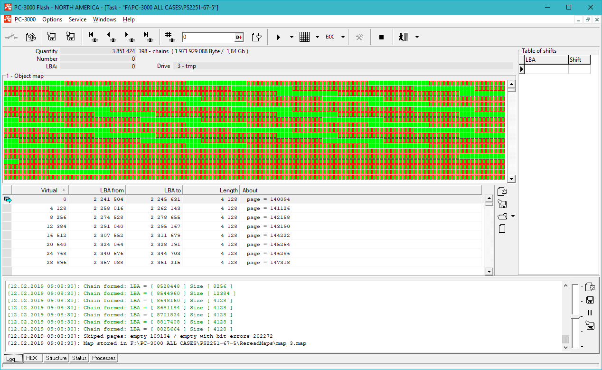Click the log panel scroll up arrow
This screenshot has width=602, height=370.
[565, 285]
